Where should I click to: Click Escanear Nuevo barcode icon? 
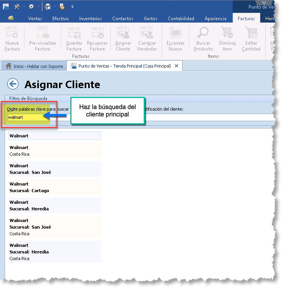[x=176, y=32]
